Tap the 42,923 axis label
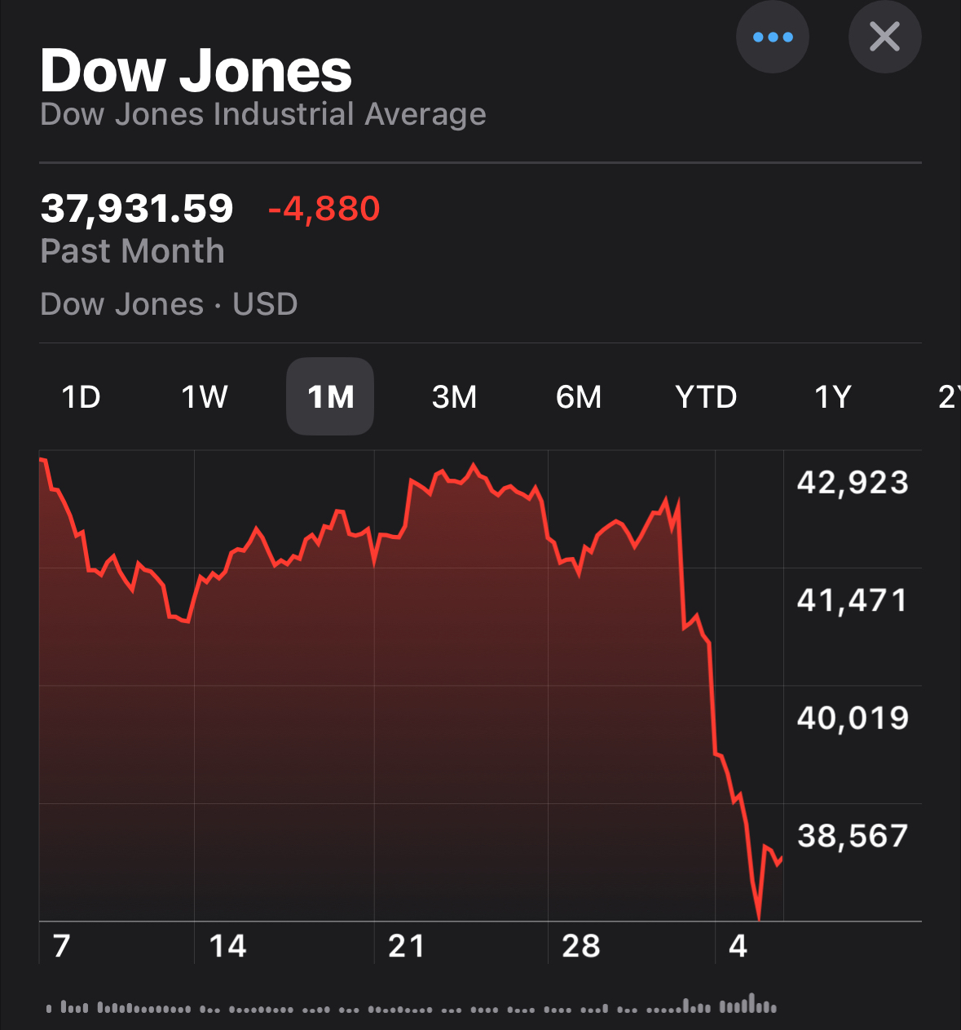Screen dimensions: 961x1030 coord(853,483)
